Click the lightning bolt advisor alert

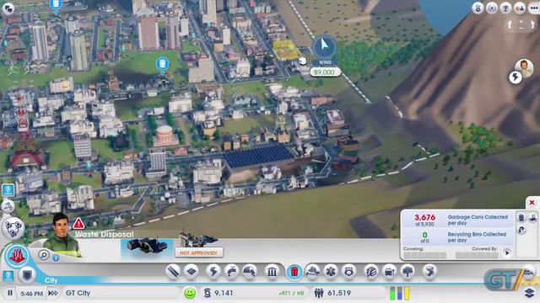point(516,77)
